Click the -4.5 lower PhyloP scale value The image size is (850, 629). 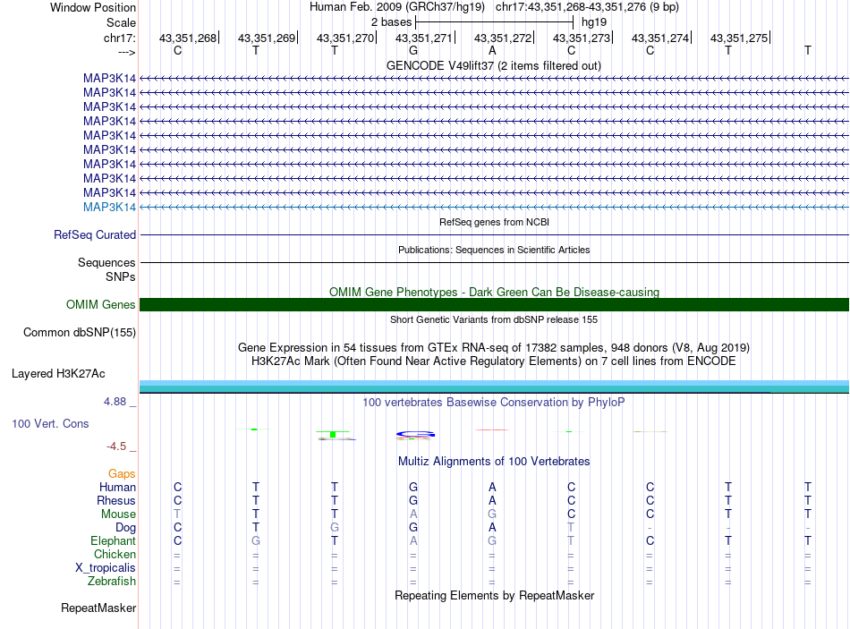coord(116,446)
